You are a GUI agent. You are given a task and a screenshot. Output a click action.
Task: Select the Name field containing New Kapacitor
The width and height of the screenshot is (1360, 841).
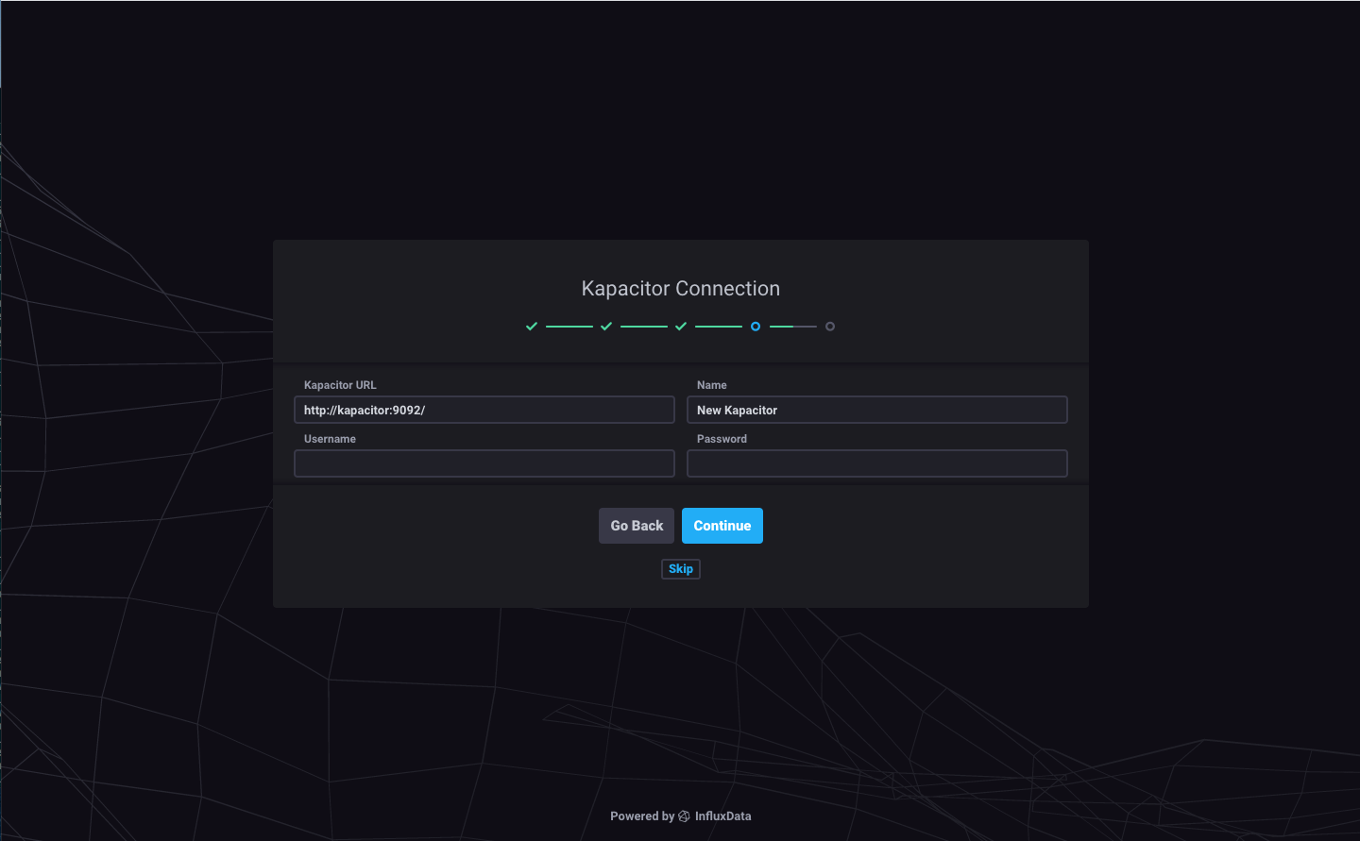point(877,410)
